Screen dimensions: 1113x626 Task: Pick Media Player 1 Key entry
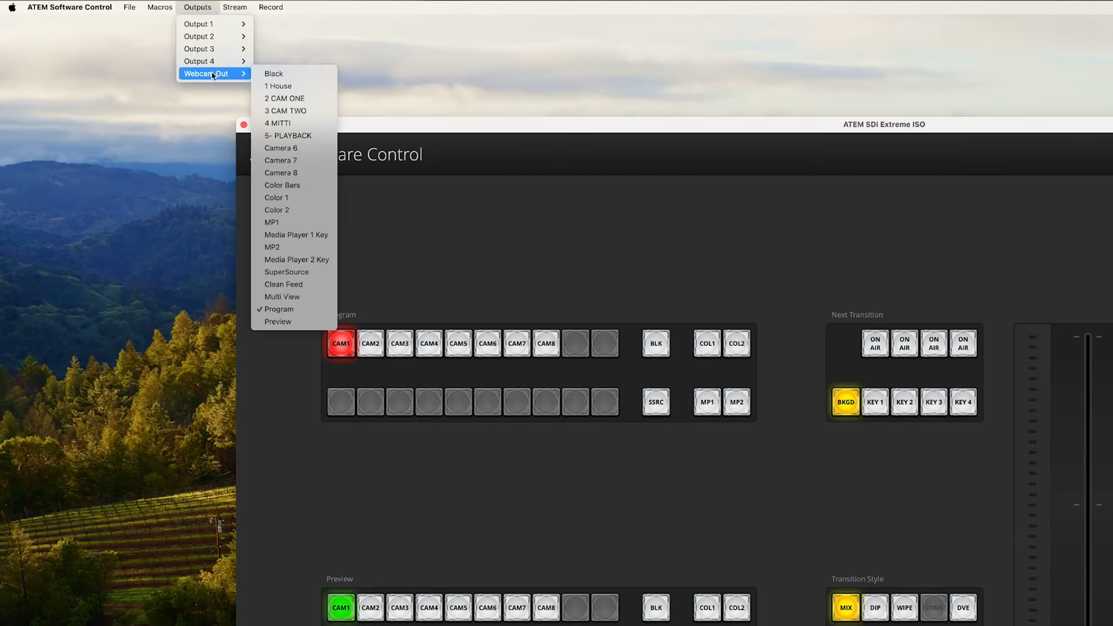click(294, 235)
